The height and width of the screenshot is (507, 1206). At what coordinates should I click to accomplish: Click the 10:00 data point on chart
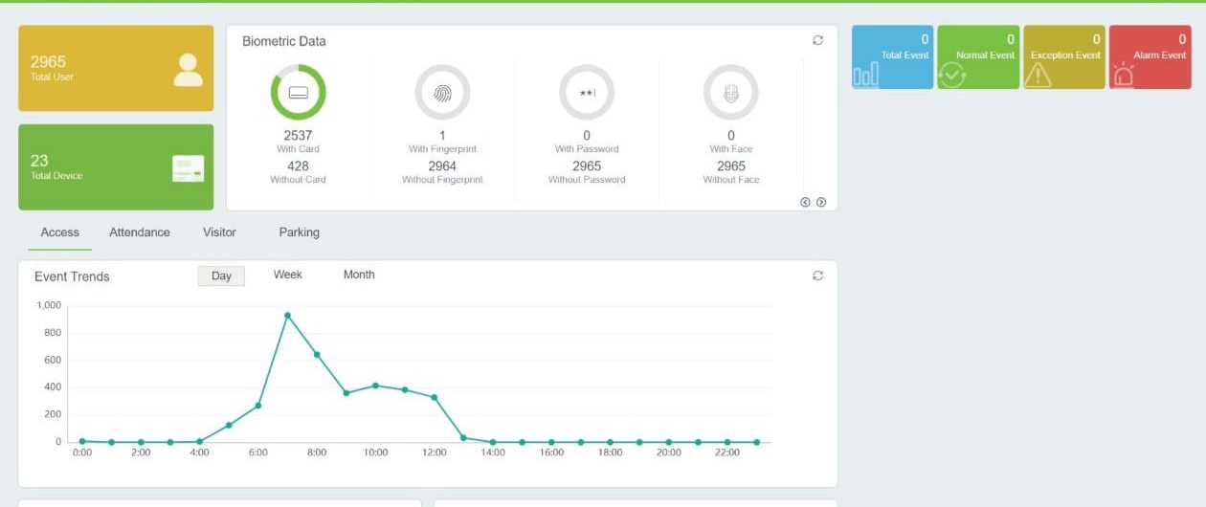click(x=375, y=386)
